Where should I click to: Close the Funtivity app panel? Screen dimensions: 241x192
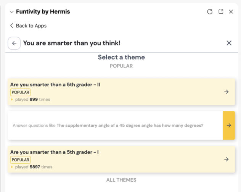pyautogui.click(x=231, y=12)
